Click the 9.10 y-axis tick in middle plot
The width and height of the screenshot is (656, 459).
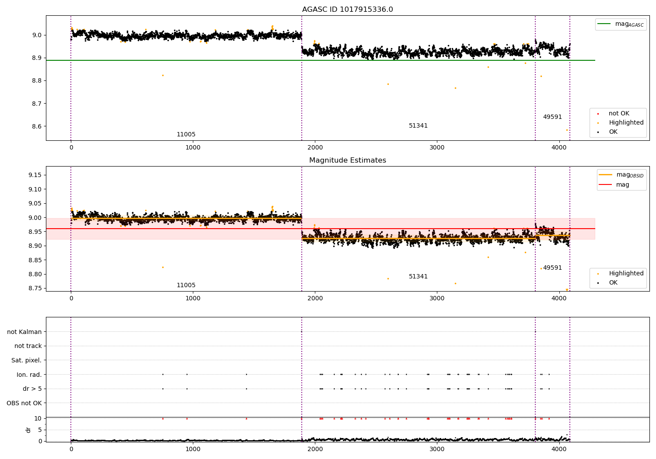(35, 189)
